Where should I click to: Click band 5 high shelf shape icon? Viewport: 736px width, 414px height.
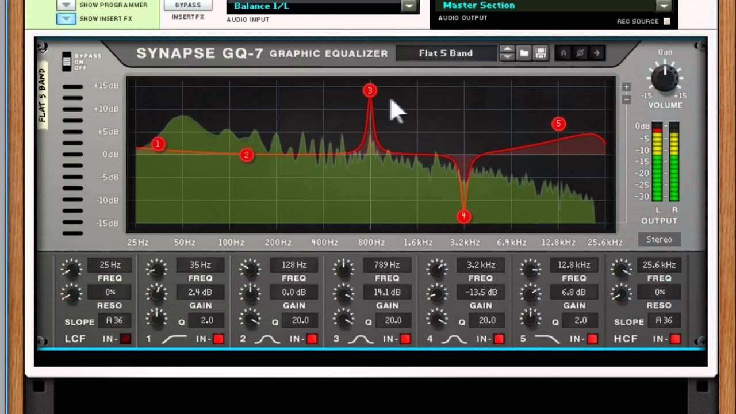(547, 339)
